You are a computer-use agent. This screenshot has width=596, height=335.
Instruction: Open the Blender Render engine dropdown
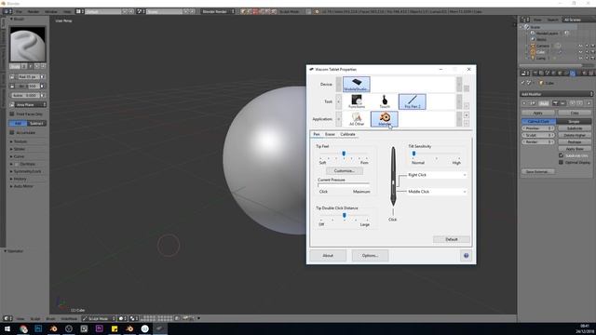(218, 11)
